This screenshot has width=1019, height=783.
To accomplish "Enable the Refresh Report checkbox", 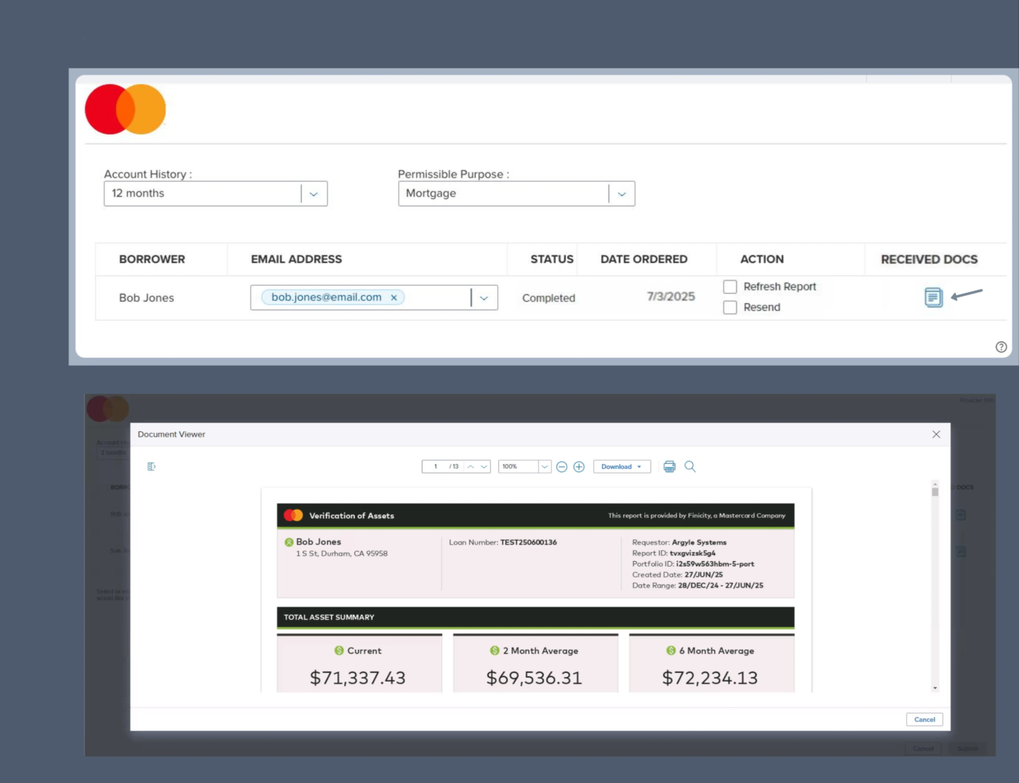I will coord(730,286).
